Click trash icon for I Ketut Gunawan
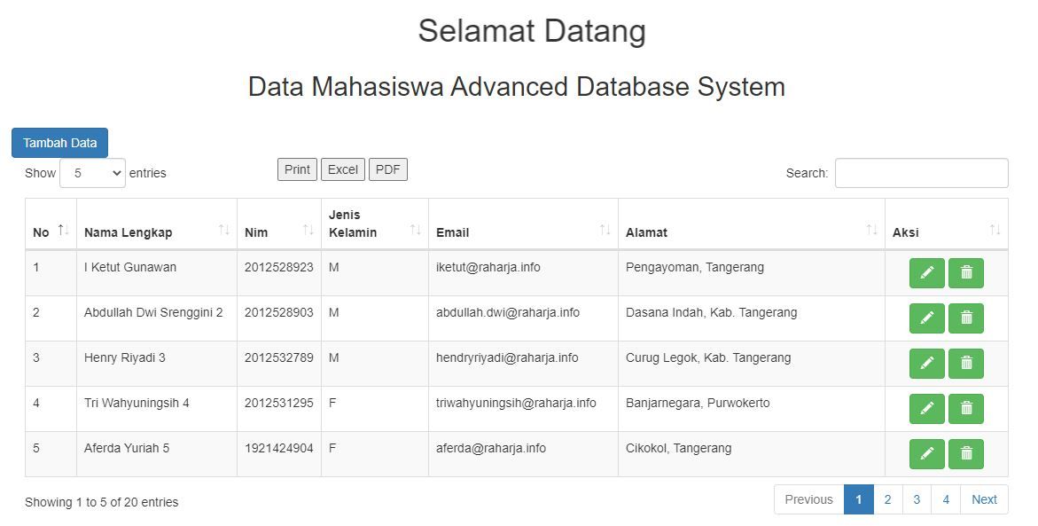Screen dimensions: 1038x526 [x=965, y=272]
